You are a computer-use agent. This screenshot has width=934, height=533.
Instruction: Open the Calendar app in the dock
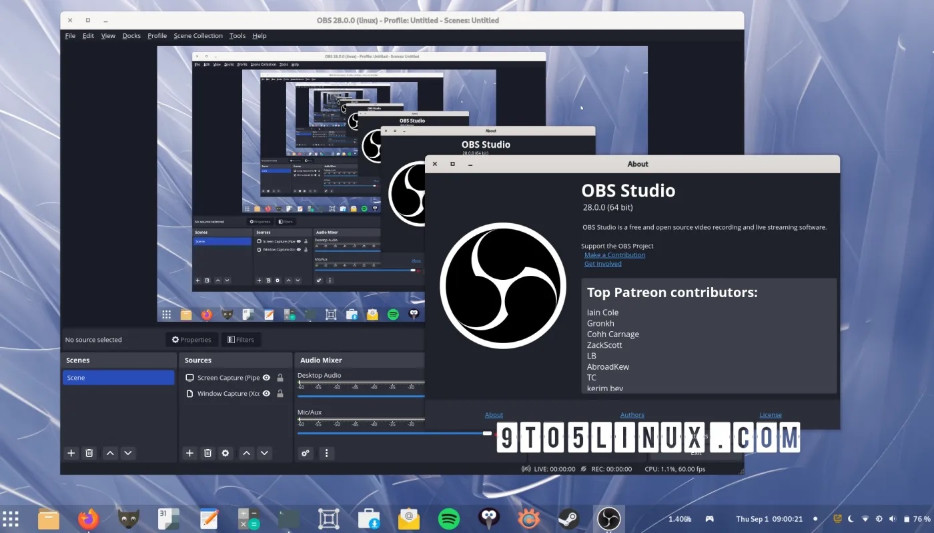(168, 518)
